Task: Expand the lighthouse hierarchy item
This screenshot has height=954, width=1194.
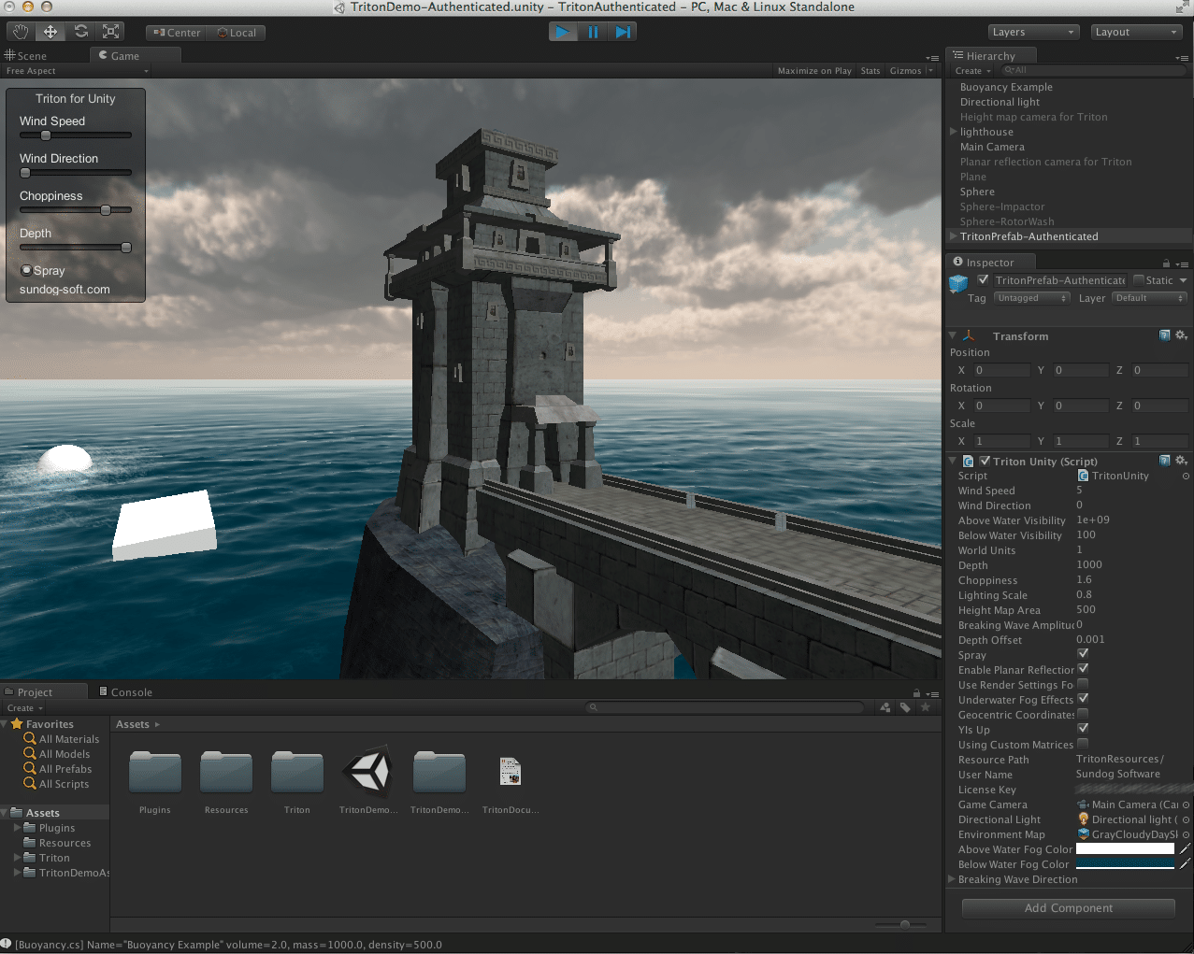Action: coord(954,132)
